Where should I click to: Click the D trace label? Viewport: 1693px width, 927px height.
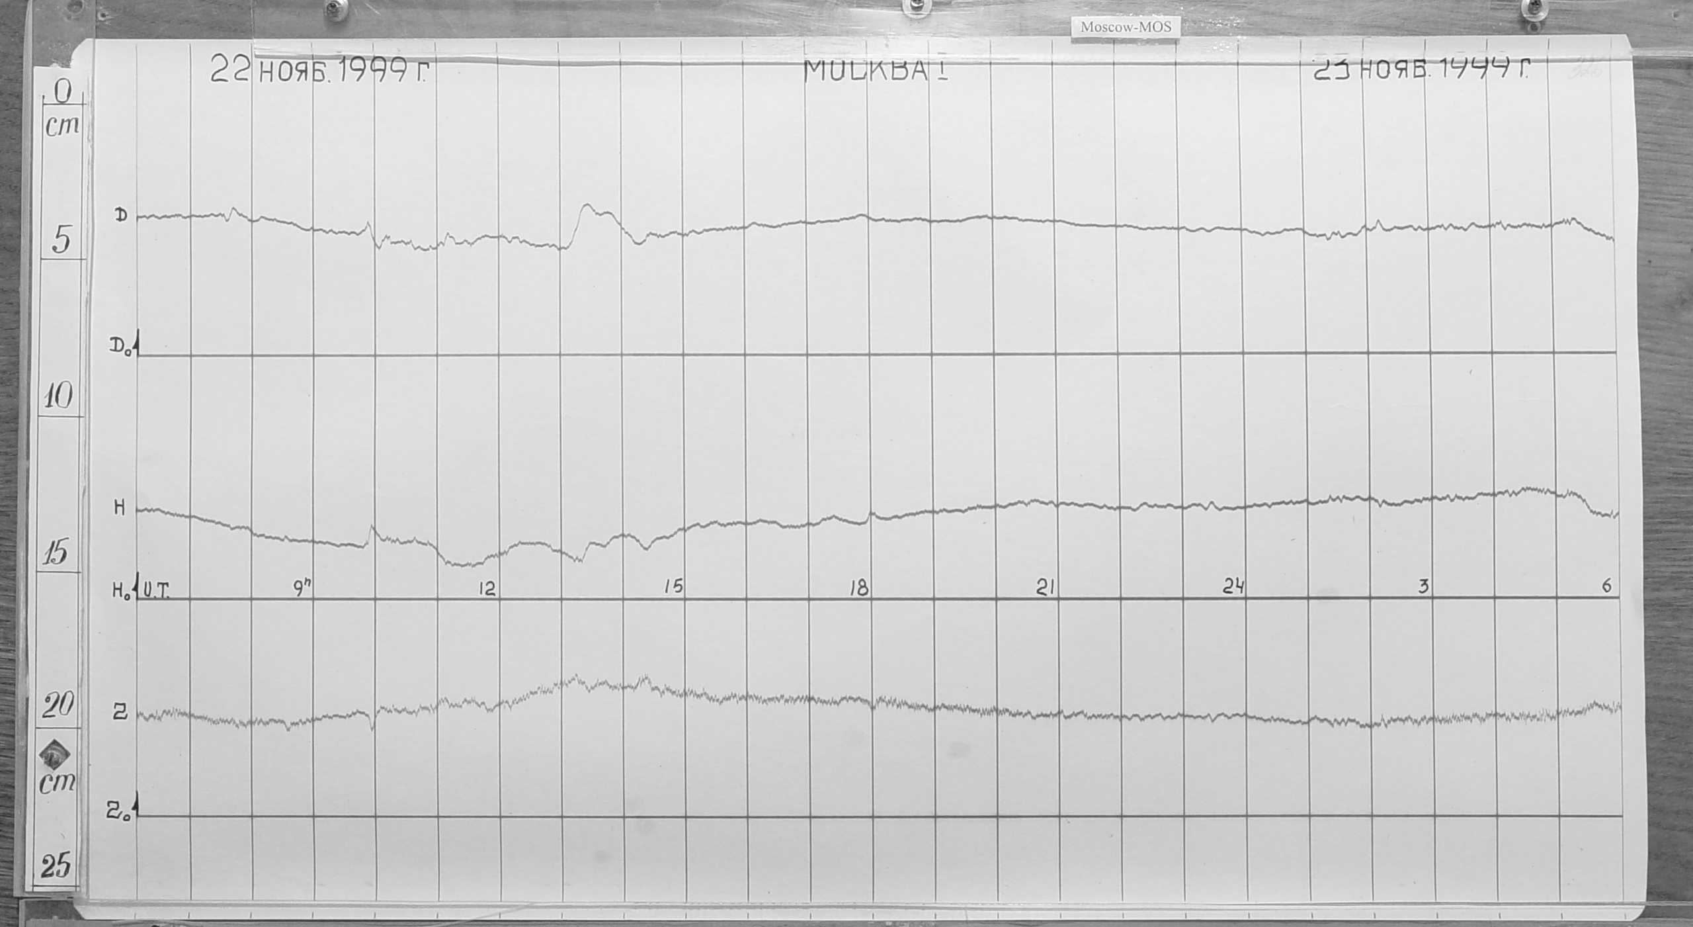pyautogui.click(x=120, y=215)
